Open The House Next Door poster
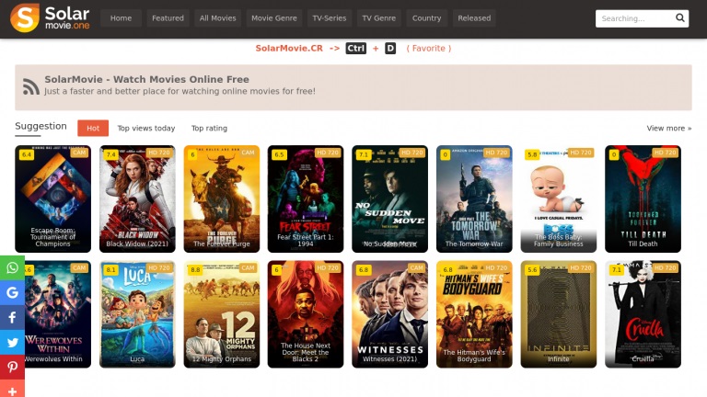This screenshot has height=397, width=707. click(306, 314)
